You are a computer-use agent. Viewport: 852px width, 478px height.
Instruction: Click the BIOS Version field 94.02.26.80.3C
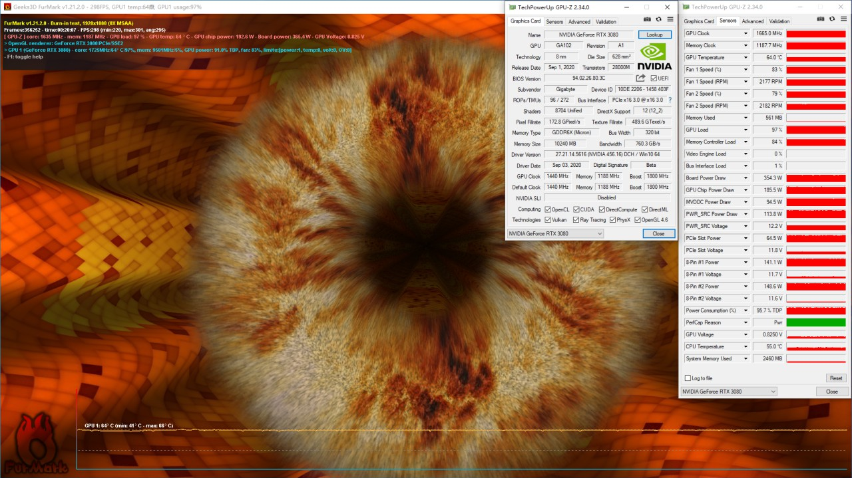click(x=589, y=78)
